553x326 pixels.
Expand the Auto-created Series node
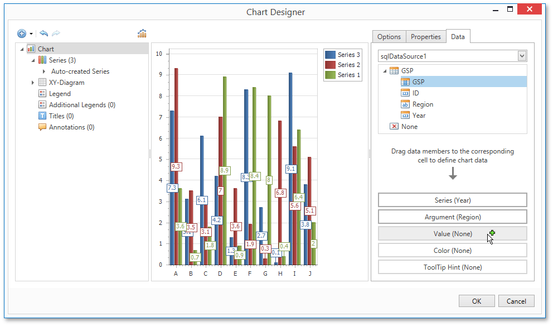coord(44,71)
